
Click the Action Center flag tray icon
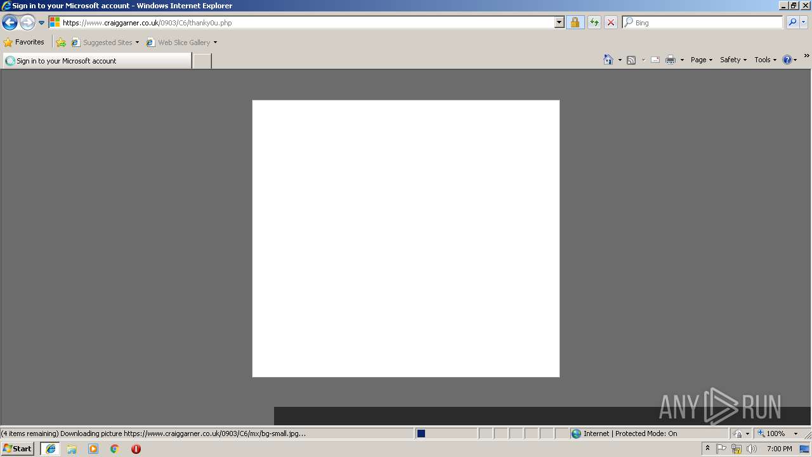click(721, 449)
